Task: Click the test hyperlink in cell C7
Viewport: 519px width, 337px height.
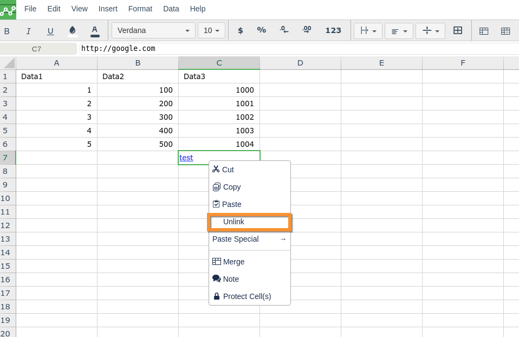Action: (x=186, y=158)
